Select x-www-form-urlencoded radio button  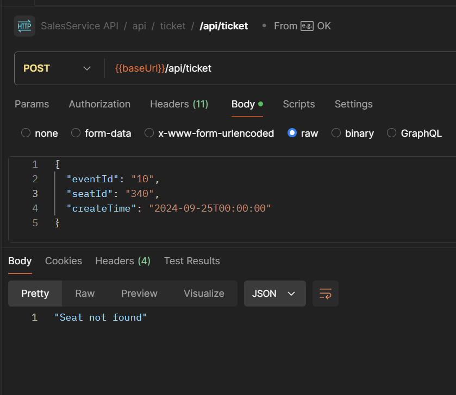coord(149,133)
